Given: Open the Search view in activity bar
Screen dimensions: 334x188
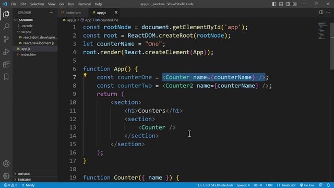Looking at the screenshot, I should coord(6,27).
